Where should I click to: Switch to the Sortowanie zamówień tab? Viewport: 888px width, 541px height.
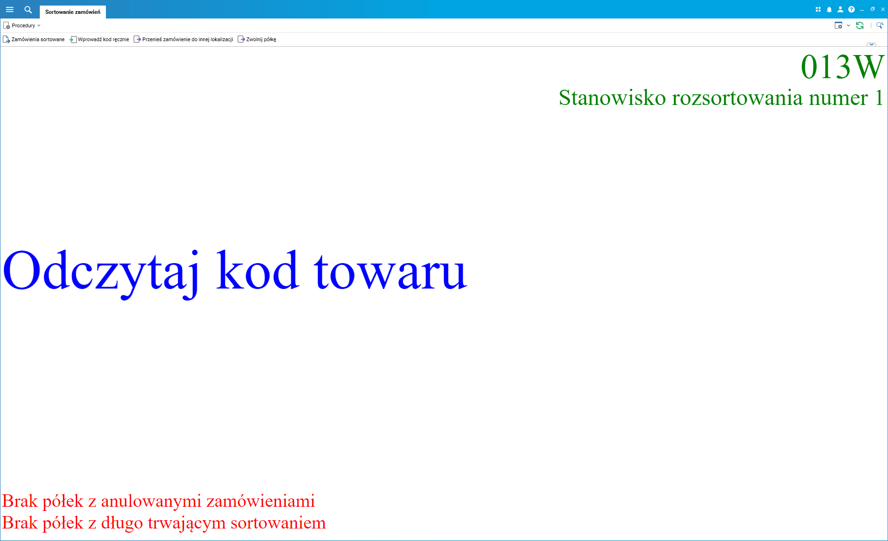[x=73, y=12]
